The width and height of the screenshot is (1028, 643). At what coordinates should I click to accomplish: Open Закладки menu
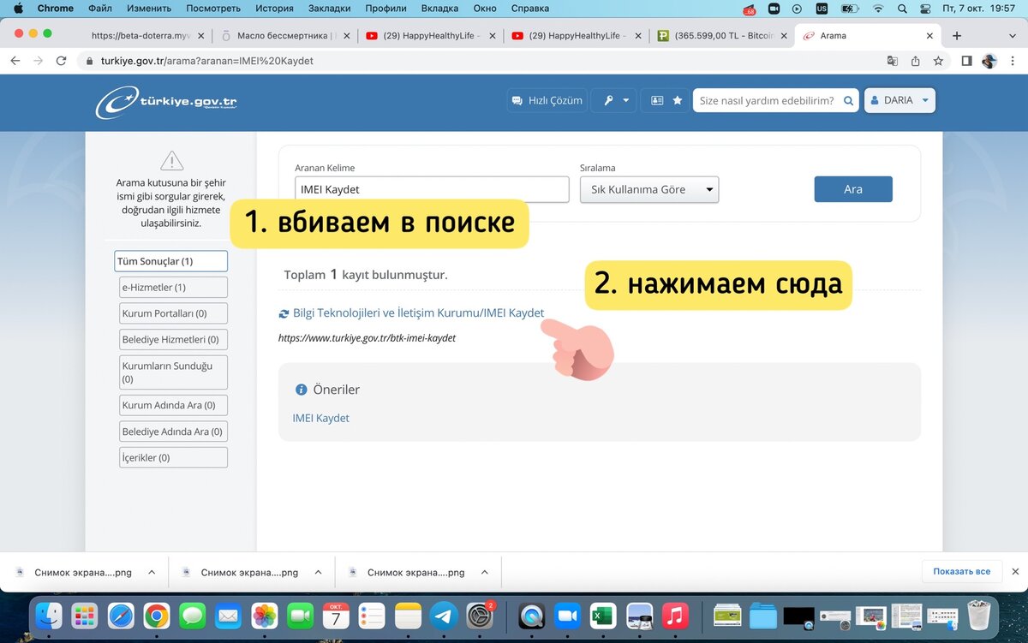tap(329, 9)
